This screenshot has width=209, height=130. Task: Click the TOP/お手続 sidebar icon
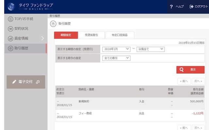tap(10, 19)
